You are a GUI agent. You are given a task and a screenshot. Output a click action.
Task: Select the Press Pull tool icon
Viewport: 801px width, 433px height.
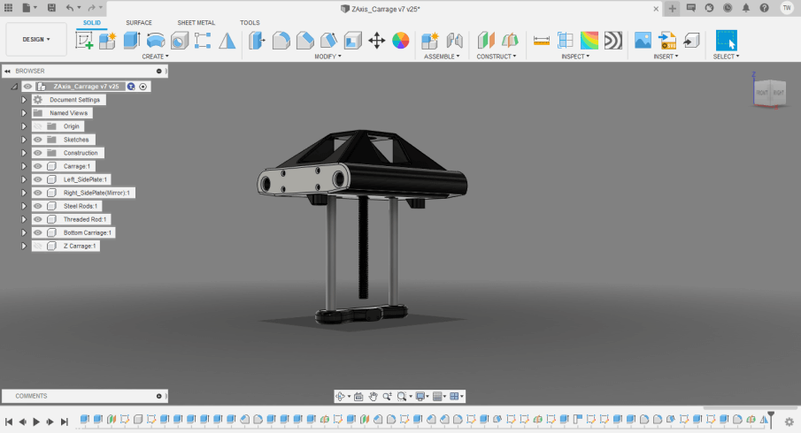pyautogui.click(x=258, y=41)
